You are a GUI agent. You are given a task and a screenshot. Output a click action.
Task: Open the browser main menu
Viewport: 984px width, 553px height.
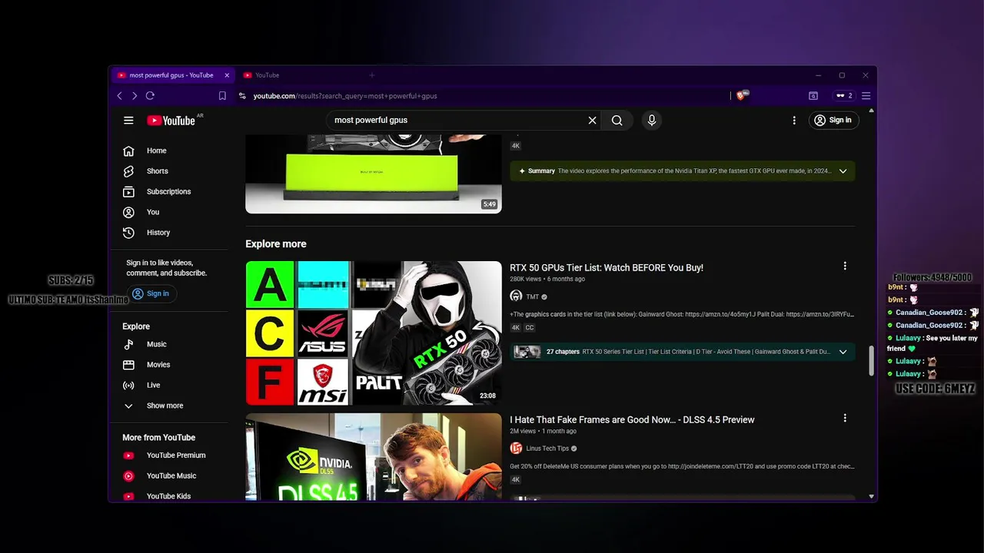tap(866, 96)
